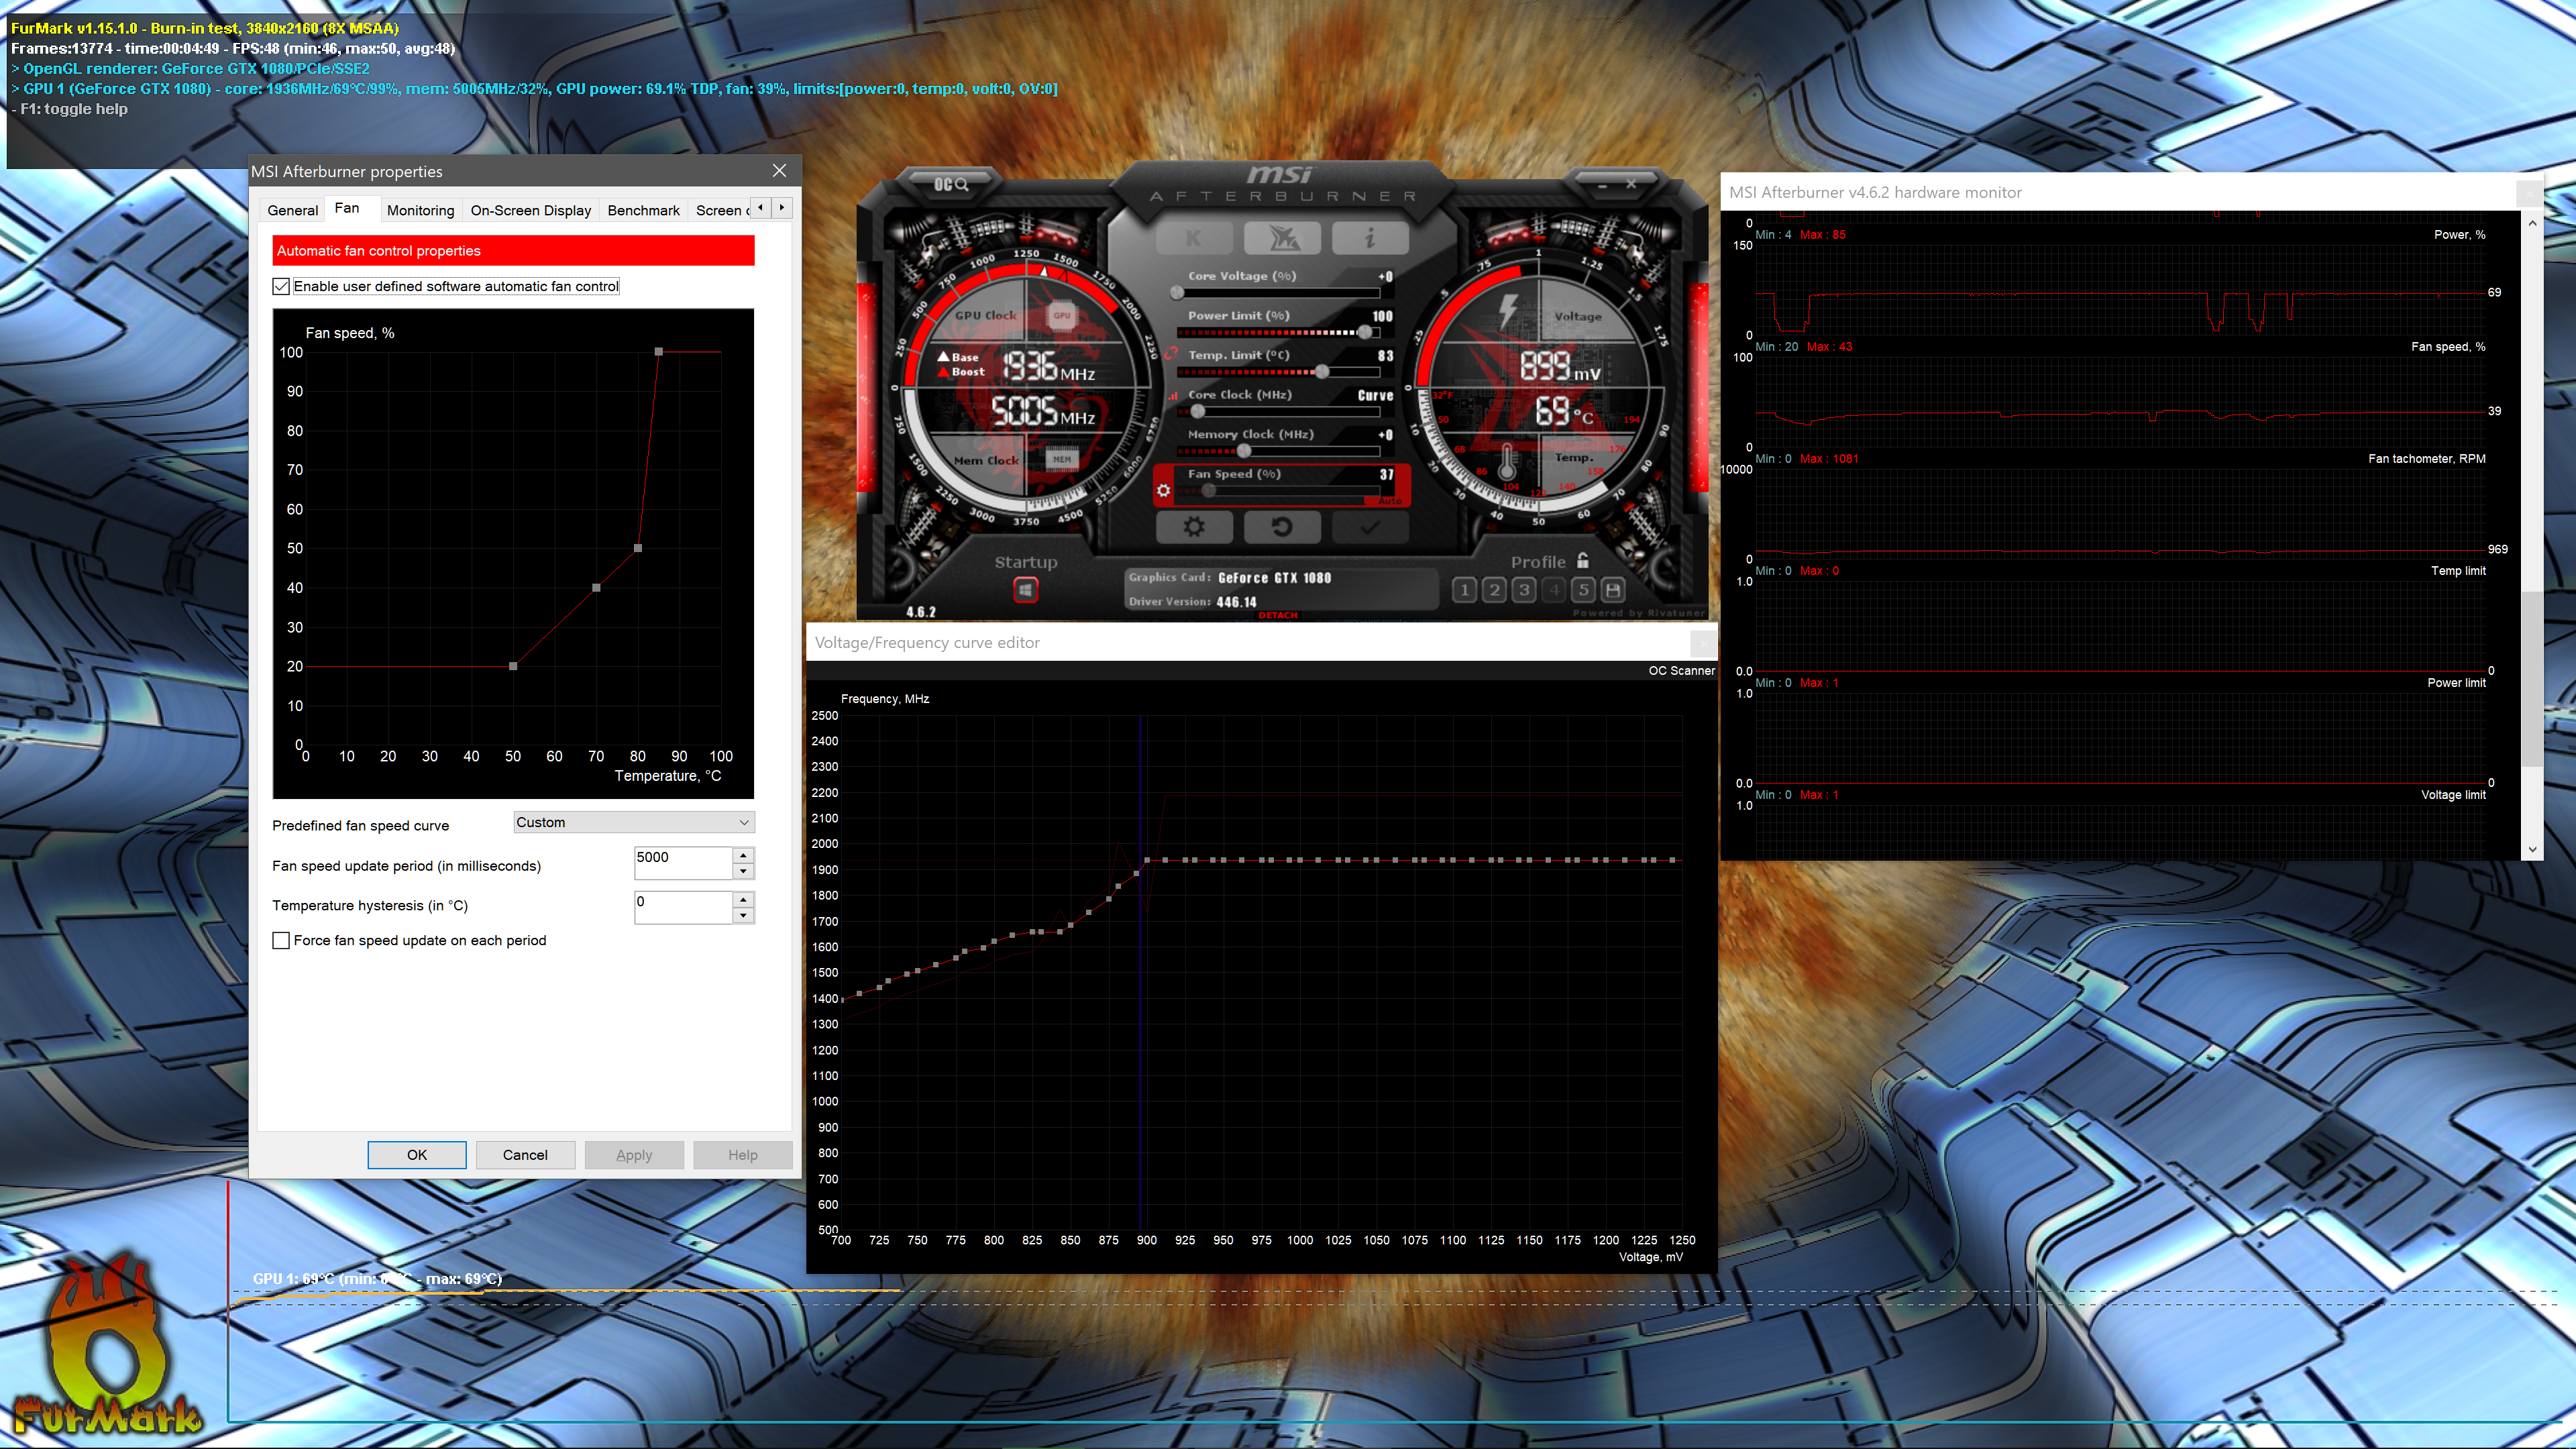Uncheck Enable user defined software automatic fan control

(x=281, y=287)
